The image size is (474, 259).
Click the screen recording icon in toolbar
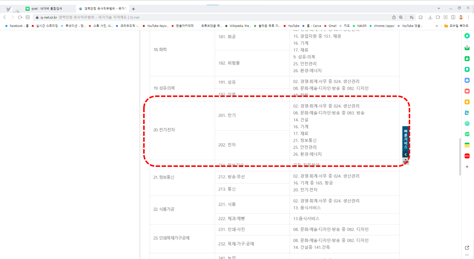tap(438, 17)
